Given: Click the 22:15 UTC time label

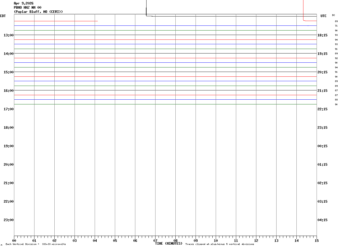Looking at the screenshot, I should pos(322,109).
